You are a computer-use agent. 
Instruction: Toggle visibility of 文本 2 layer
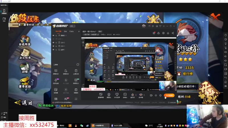53,42
